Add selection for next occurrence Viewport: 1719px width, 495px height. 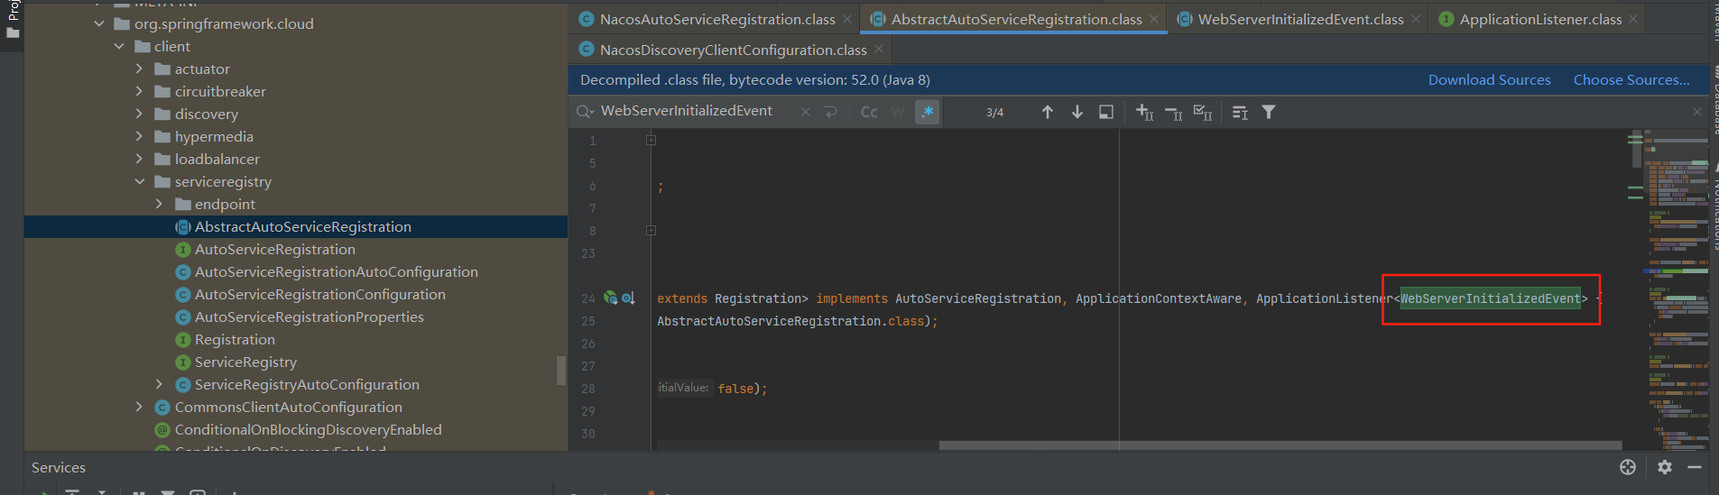click(1144, 112)
